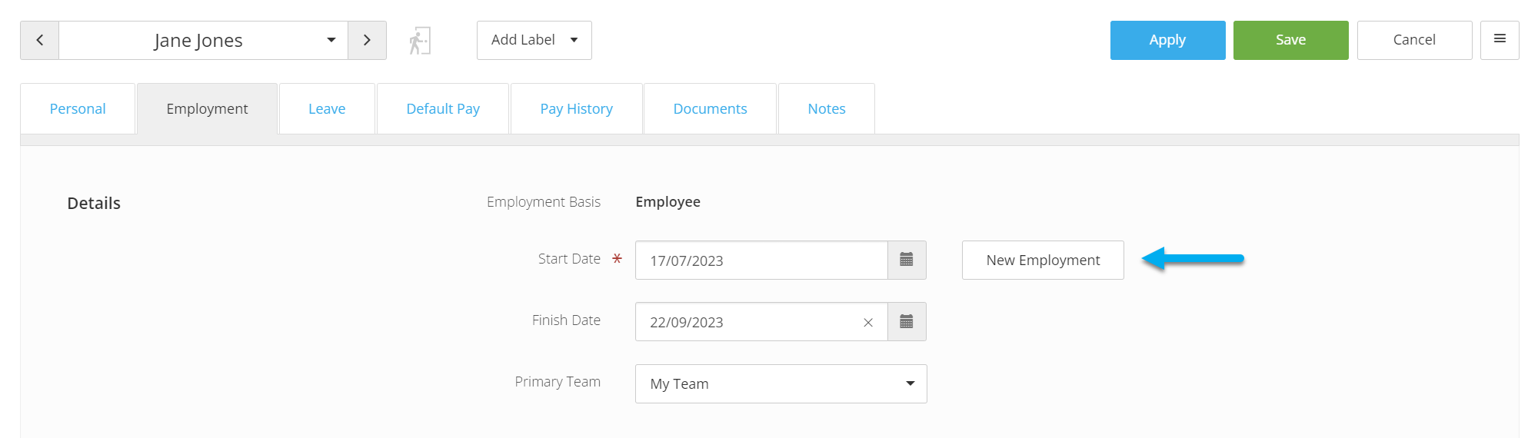View the Notes tab
The height and width of the screenshot is (438, 1538).
click(x=827, y=108)
